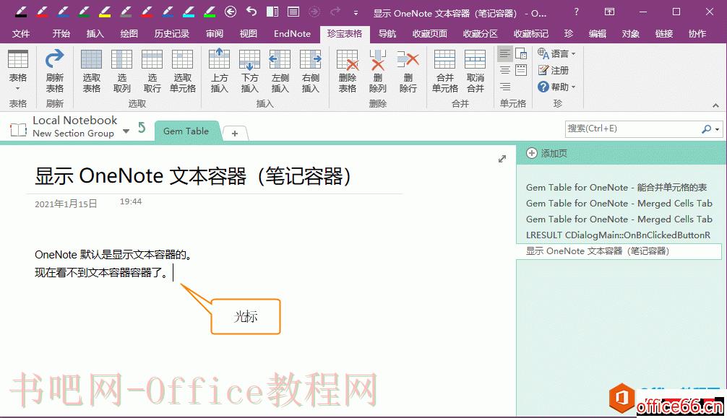Collapse the ribbon with the chevron

(x=715, y=105)
